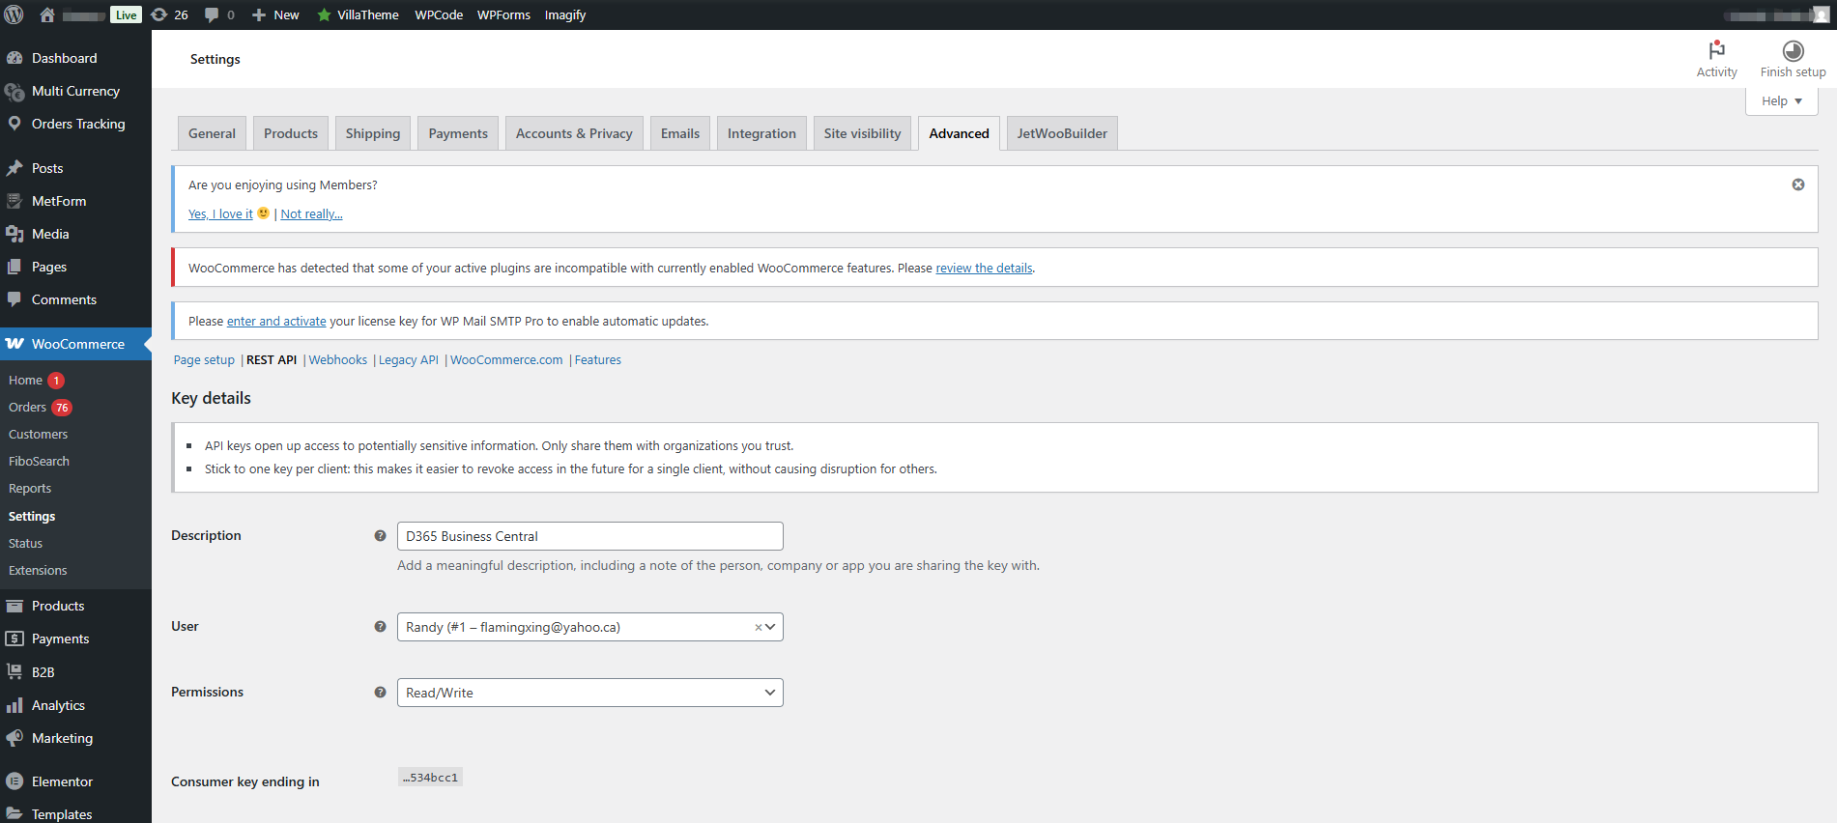Screen dimensions: 1837x823
Task: Switch to the Accounts & Privacy tab
Action: click(574, 133)
